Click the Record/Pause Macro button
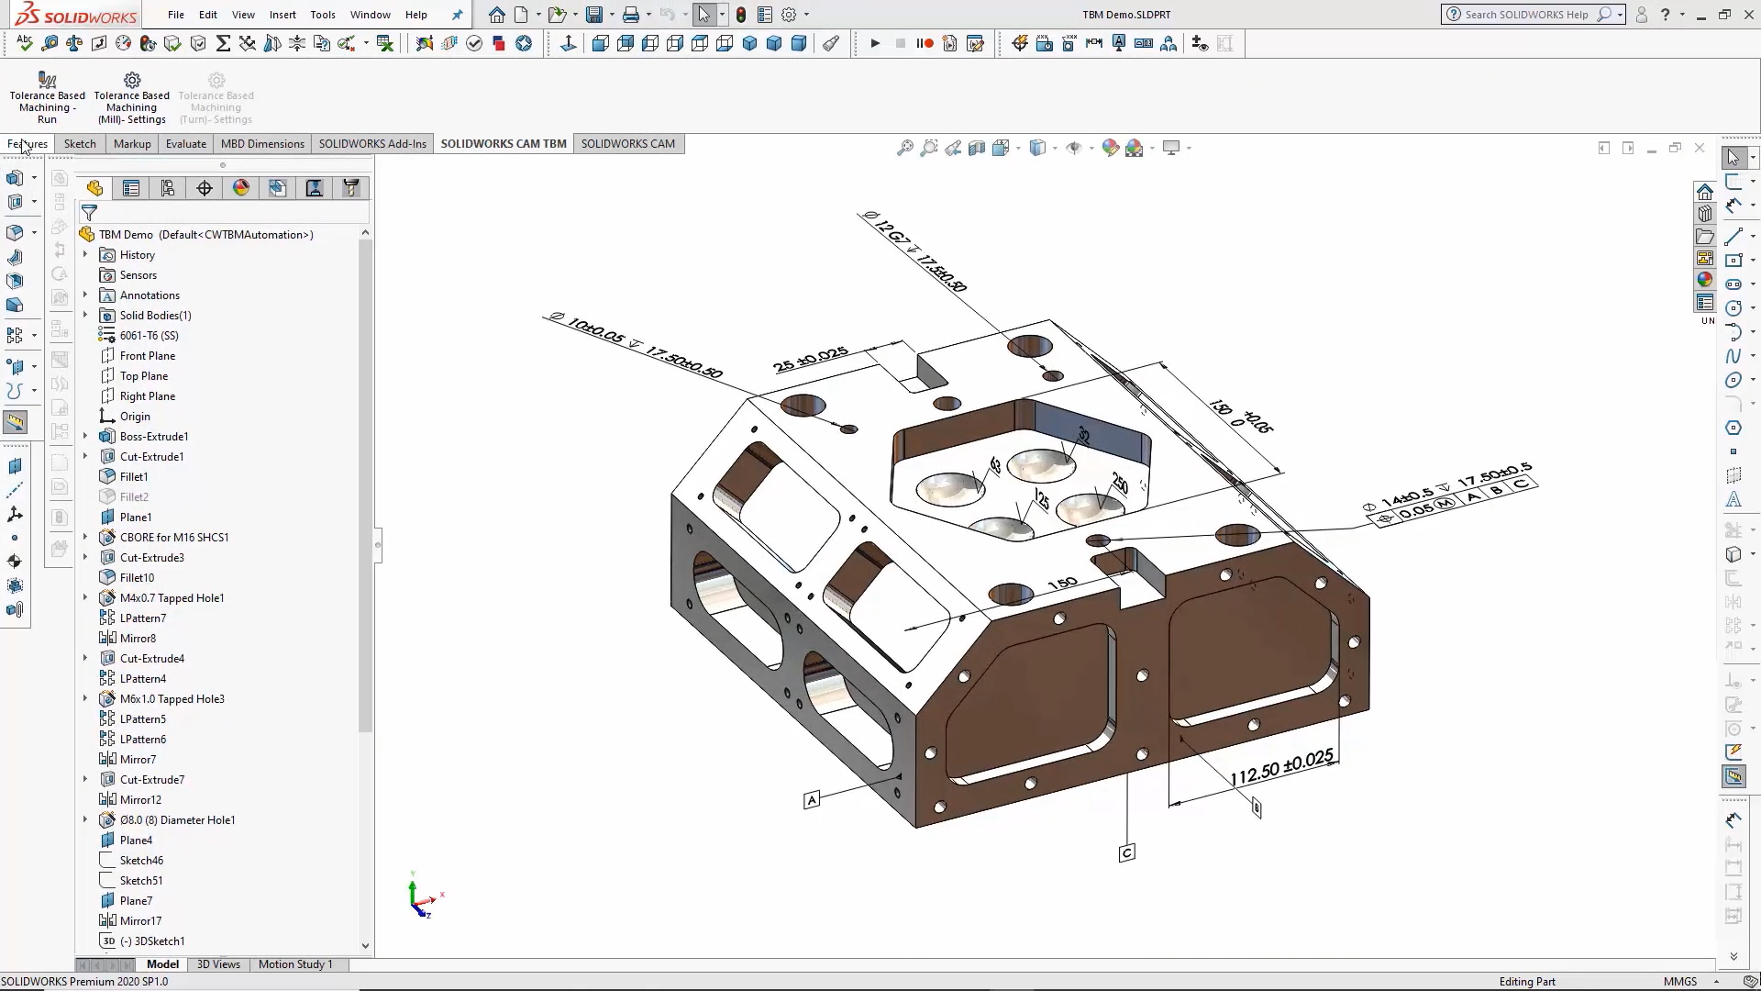The width and height of the screenshot is (1761, 991). (x=925, y=43)
